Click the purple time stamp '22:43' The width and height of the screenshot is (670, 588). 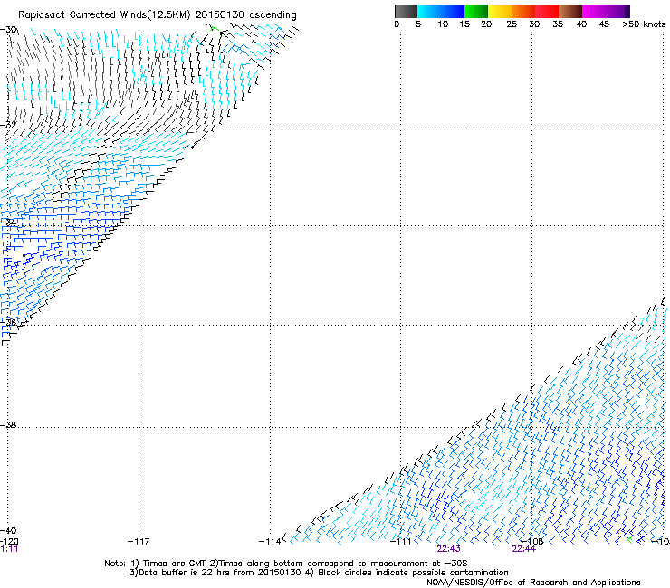[449, 549]
